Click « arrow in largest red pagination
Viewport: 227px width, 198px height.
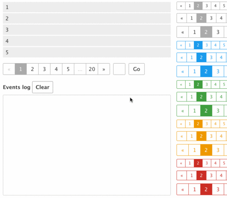tap(183, 189)
